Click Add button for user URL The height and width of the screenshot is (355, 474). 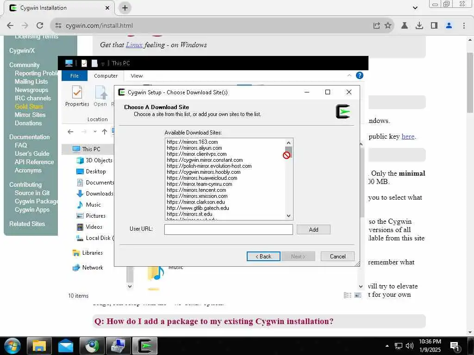tap(313, 229)
